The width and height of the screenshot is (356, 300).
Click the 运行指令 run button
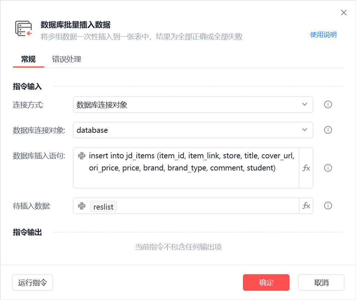32,282
